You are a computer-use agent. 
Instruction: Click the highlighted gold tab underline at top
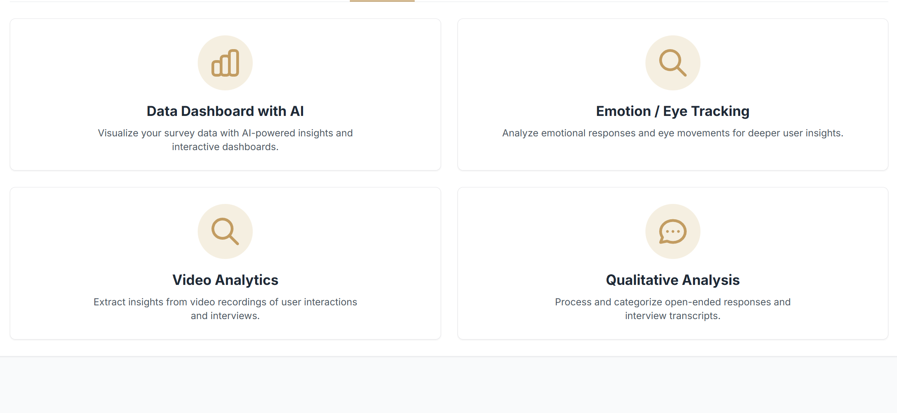tap(382, 1)
